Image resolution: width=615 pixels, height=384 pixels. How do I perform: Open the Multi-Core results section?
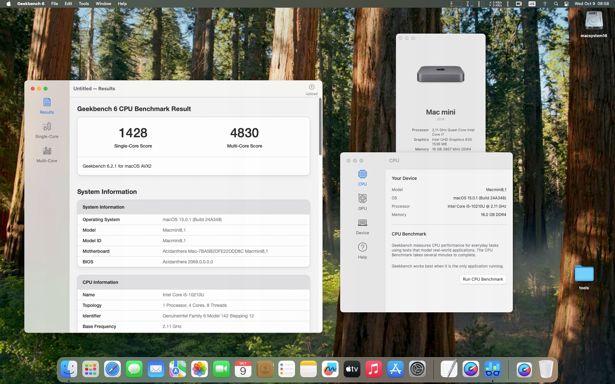pos(47,155)
